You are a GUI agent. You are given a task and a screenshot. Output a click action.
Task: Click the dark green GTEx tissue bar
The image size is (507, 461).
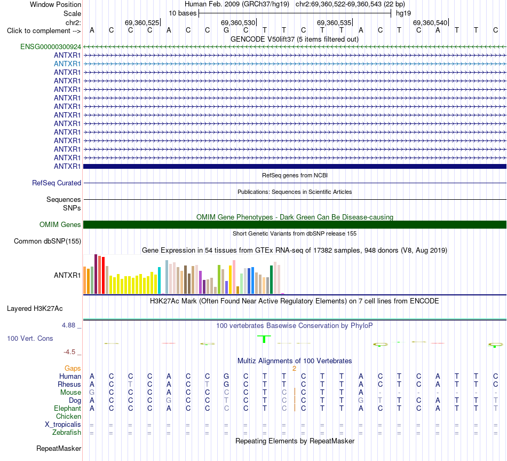click(271, 280)
